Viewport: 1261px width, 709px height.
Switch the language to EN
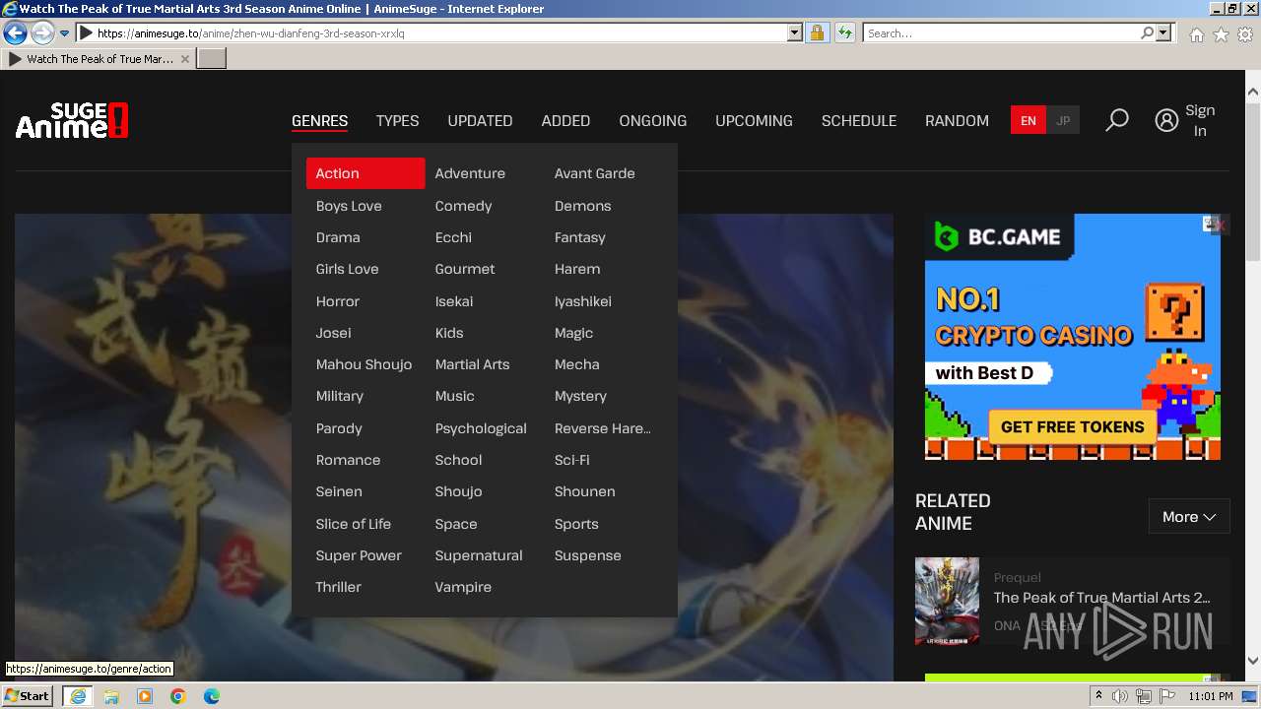click(1028, 120)
